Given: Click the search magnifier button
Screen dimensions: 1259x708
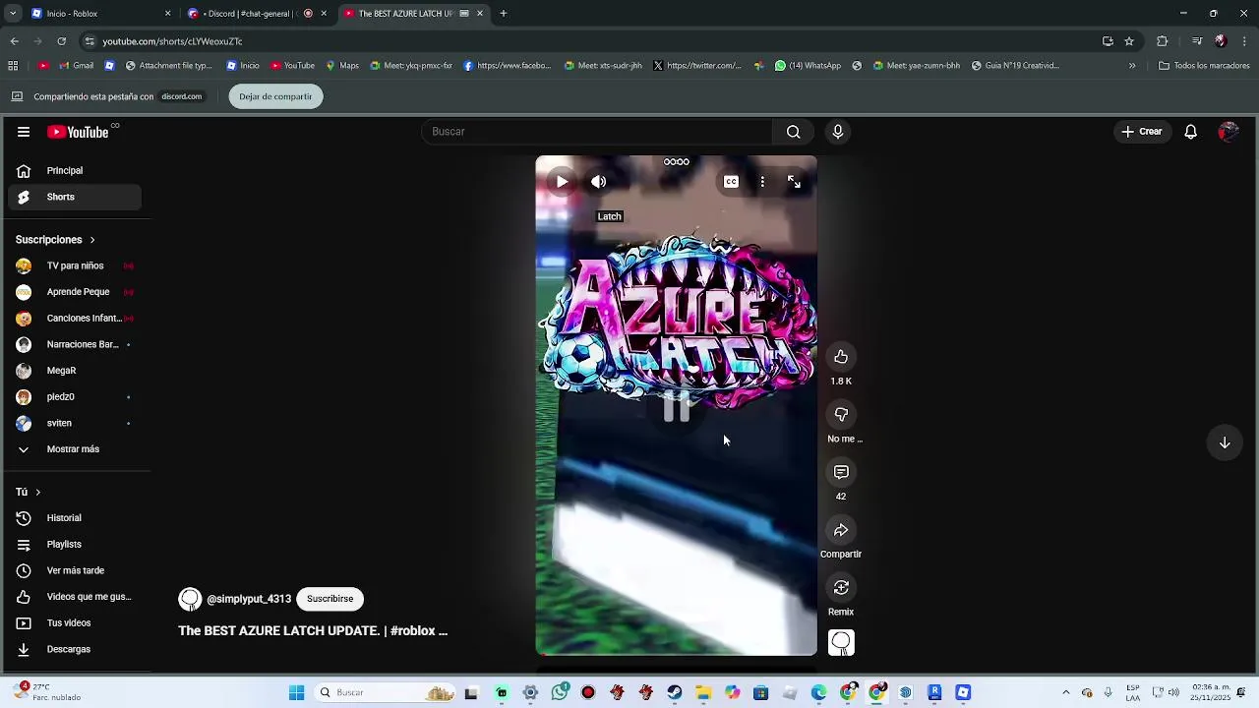Looking at the screenshot, I should pos(793,132).
